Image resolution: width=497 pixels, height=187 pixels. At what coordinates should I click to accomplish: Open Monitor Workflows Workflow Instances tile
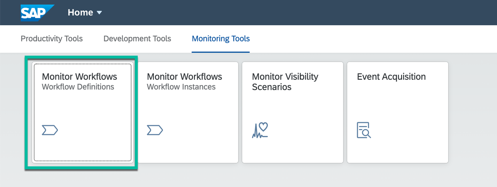pos(188,112)
